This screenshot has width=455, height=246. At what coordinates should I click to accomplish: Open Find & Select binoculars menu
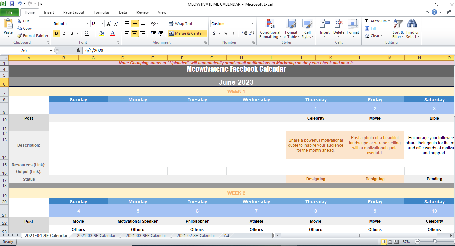[x=412, y=29]
